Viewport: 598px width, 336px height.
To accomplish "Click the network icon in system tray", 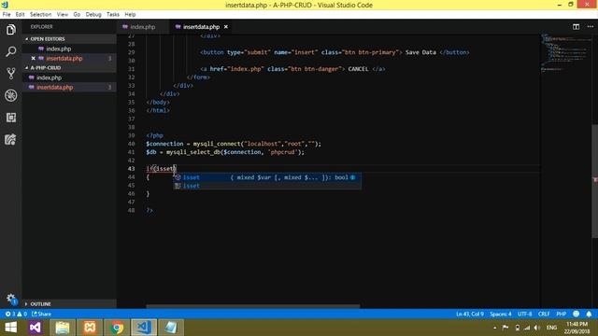I will click(527, 328).
